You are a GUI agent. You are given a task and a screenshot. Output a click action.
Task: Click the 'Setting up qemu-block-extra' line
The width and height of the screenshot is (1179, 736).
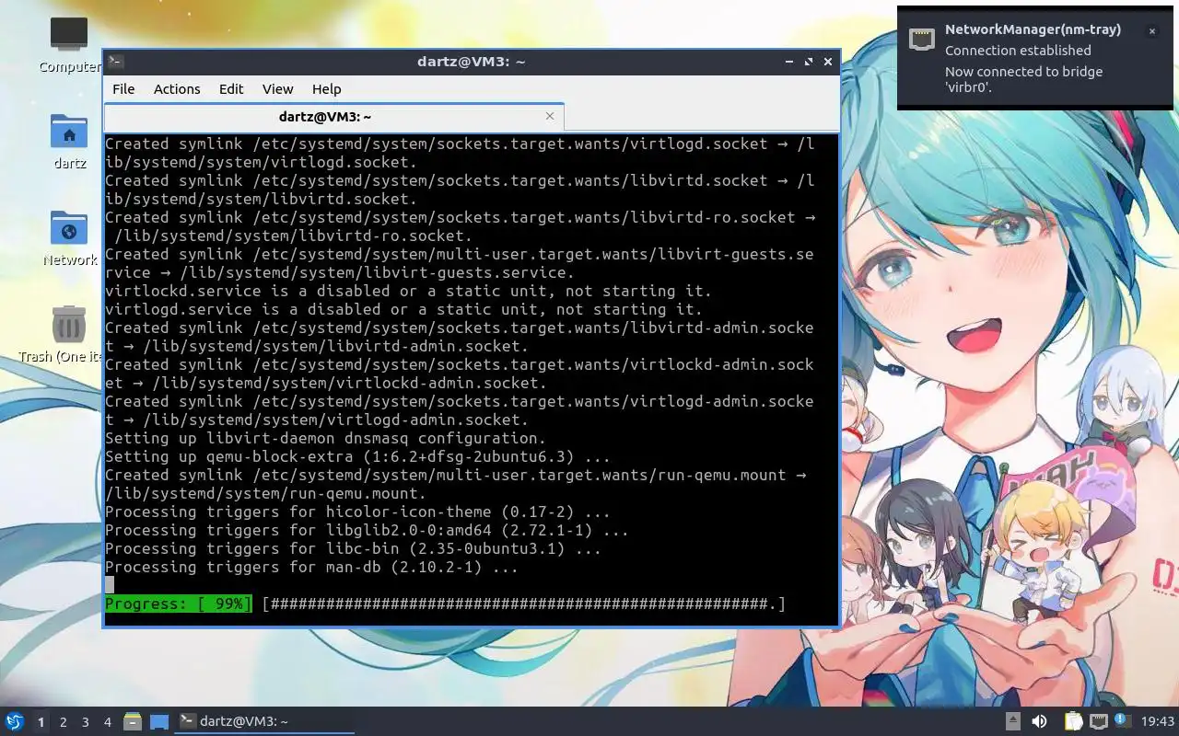(x=357, y=456)
